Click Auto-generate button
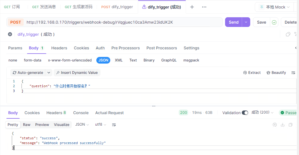This screenshot has width=299, height=155. tap(28, 73)
